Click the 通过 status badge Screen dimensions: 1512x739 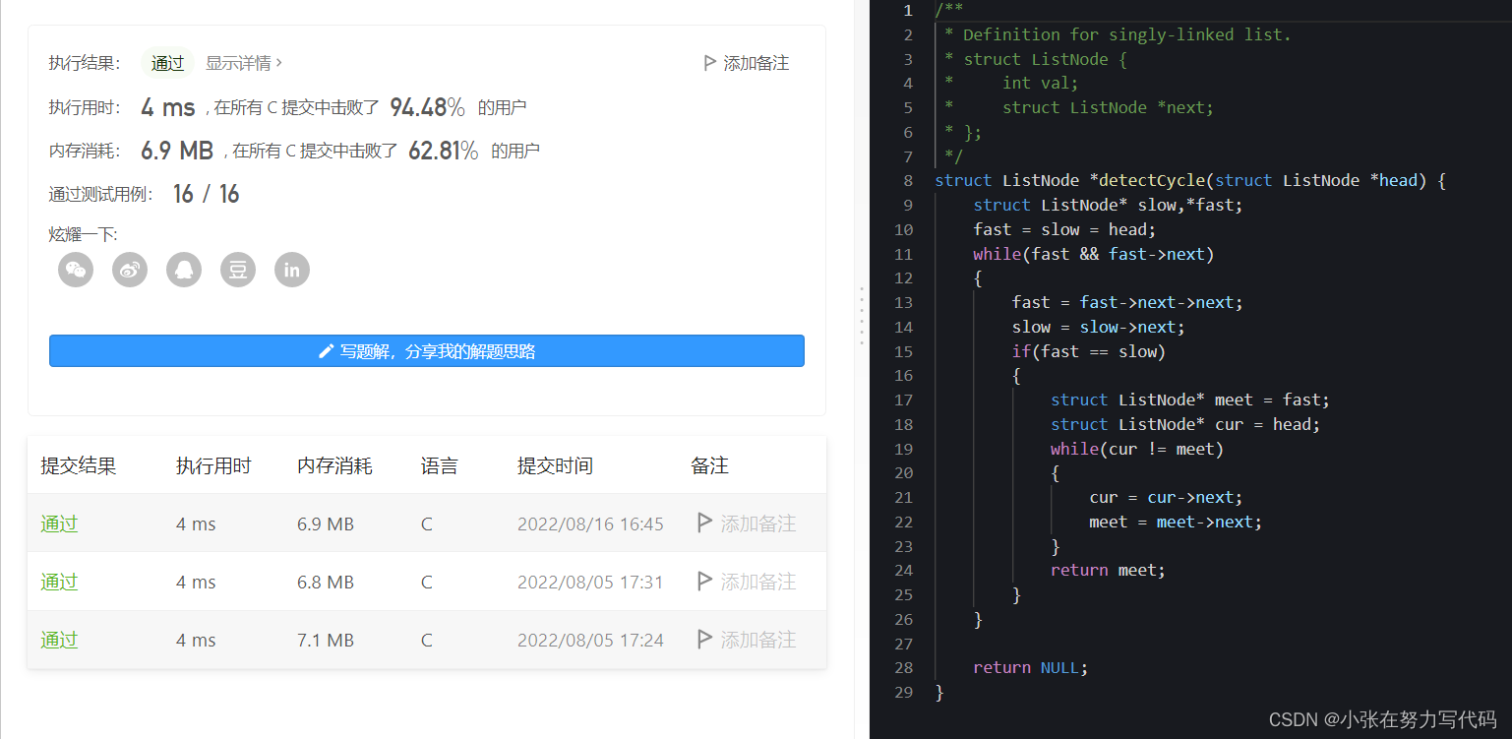[x=167, y=63]
